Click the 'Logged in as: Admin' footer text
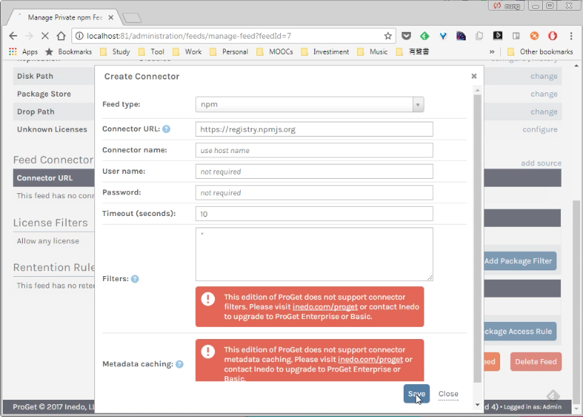The image size is (583, 417). coord(532,407)
